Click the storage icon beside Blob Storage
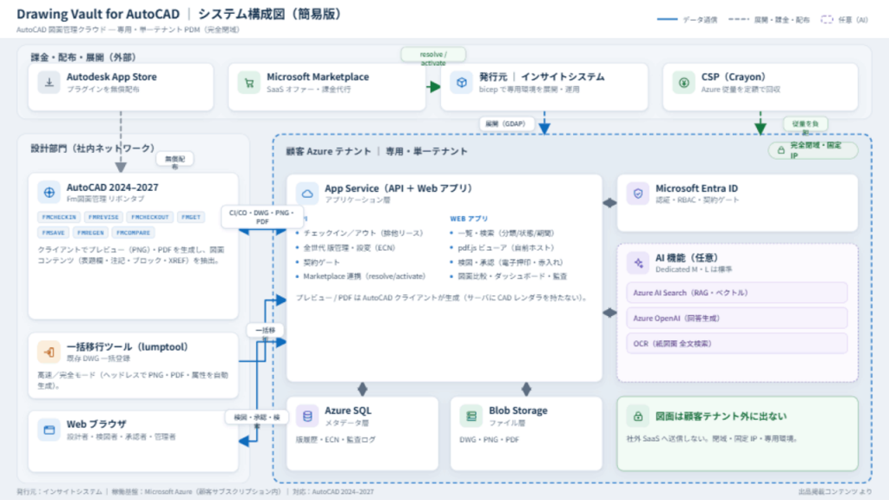 471,416
